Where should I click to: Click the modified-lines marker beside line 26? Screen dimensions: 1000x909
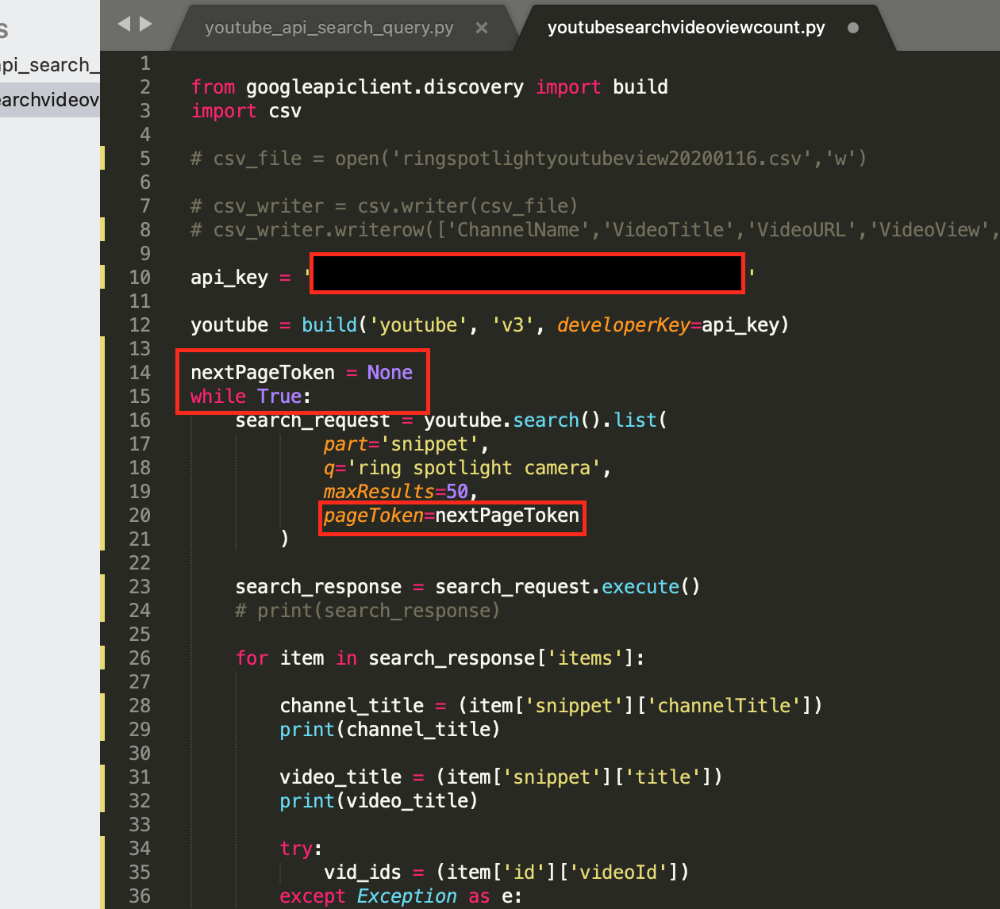tap(103, 658)
